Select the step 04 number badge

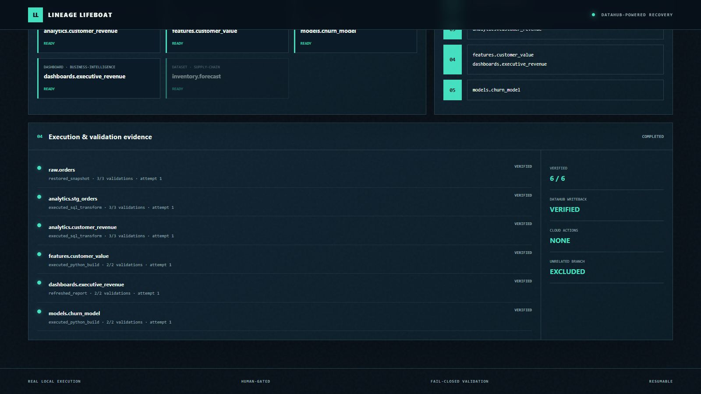pyautogui.click(x=453, y=60)
